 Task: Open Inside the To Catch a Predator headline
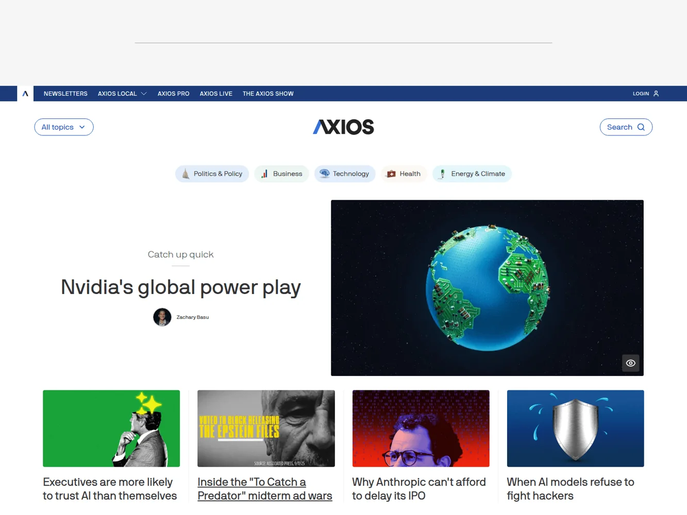coord(265,489)
